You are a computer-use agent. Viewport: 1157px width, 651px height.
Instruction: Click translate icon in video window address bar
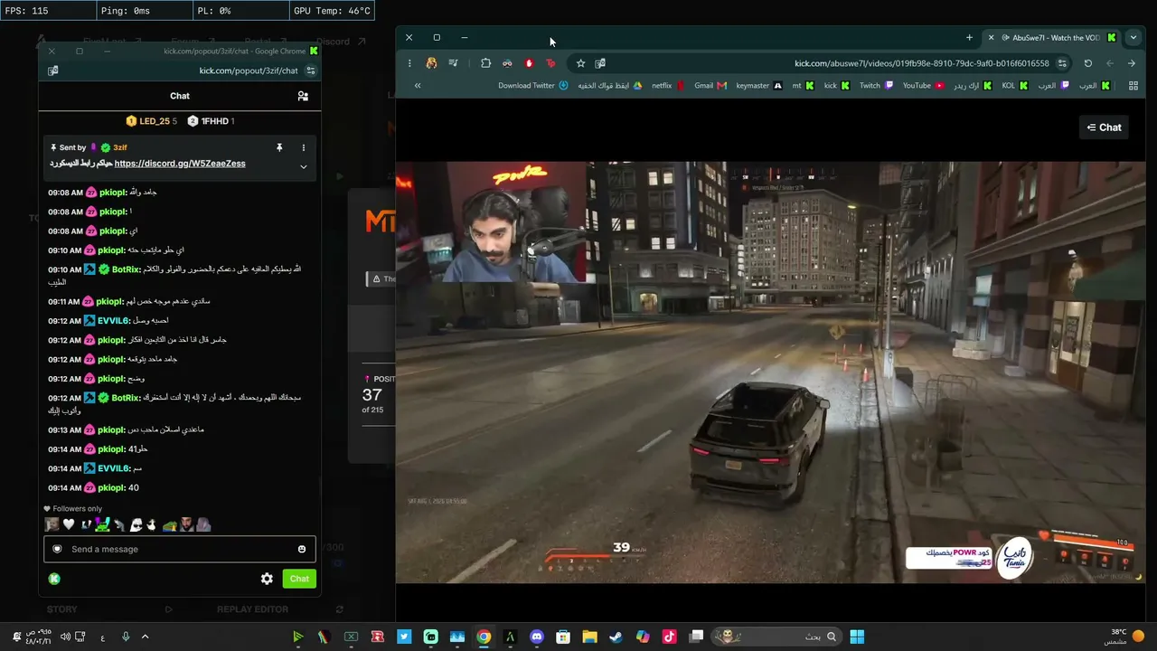click(600, 63)
